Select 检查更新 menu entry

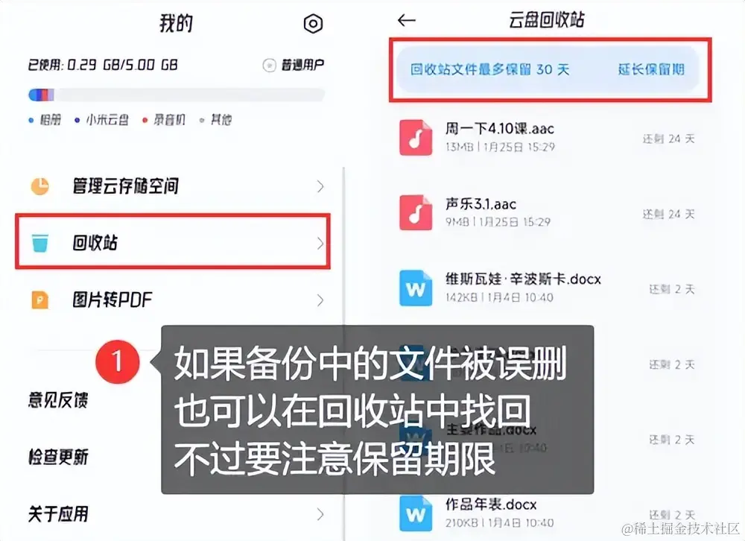point(58,457)
